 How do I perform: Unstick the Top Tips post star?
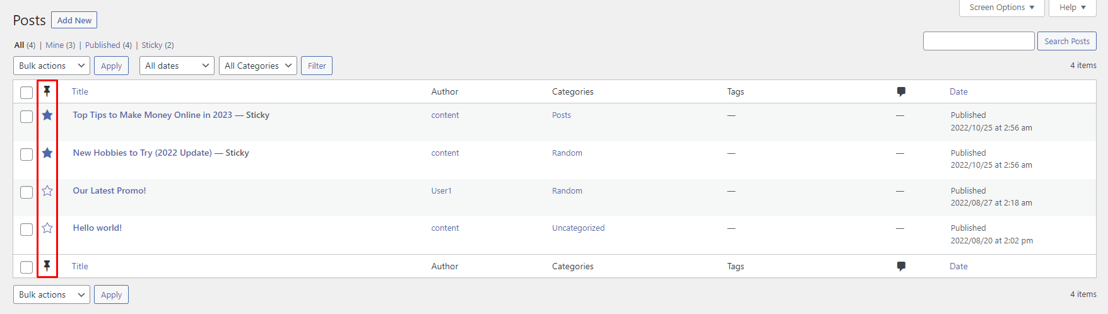47,115
